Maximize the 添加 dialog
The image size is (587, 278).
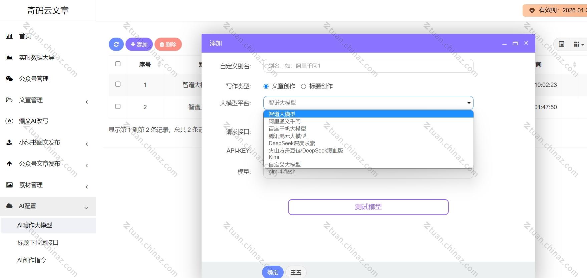pyautogui.click(x=515, y=44)
